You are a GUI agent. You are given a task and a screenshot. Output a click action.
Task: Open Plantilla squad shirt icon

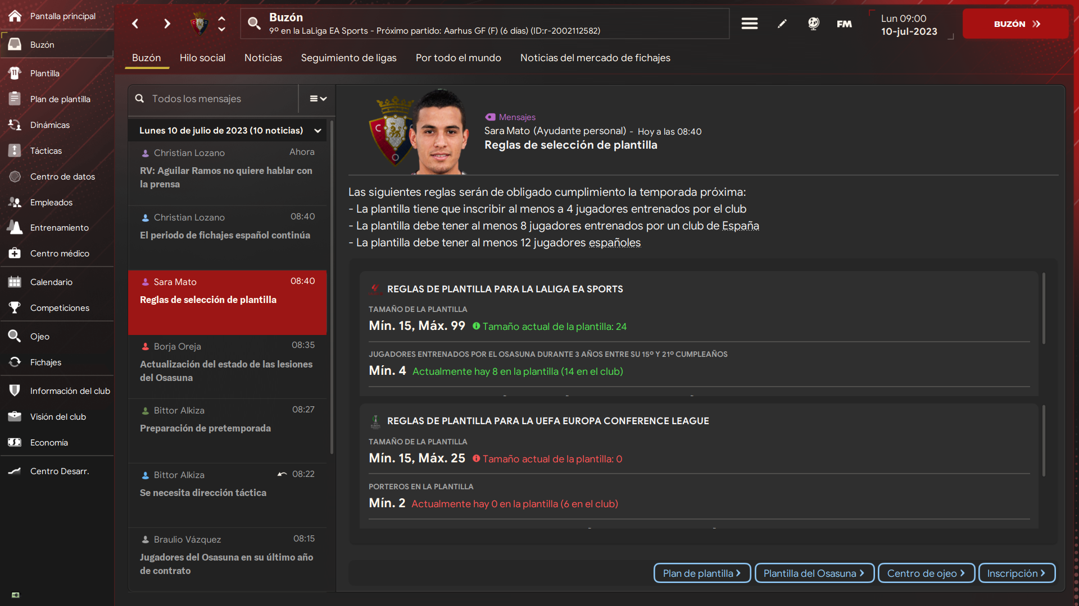coord(15,73)
